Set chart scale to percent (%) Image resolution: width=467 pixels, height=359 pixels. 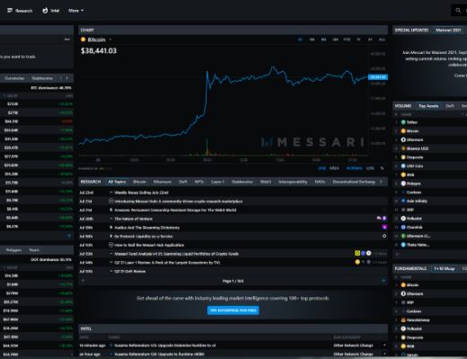(x=382, y=169)
